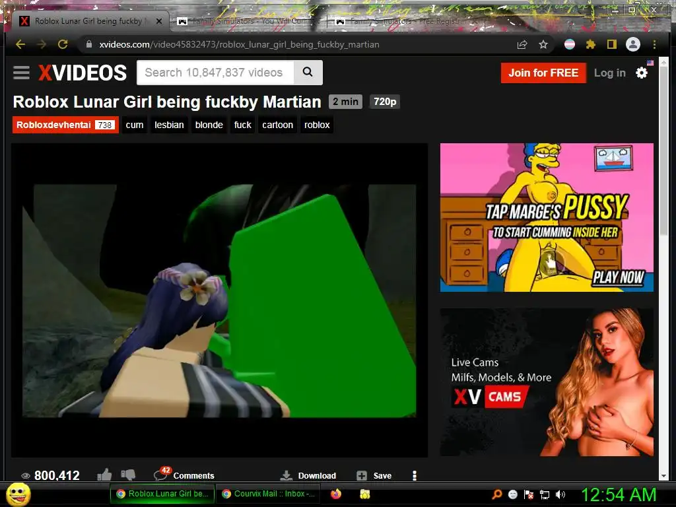The height and width of the screenshot is (507, 676).
Task: Focus the video search field
Action: pos(216,73)
